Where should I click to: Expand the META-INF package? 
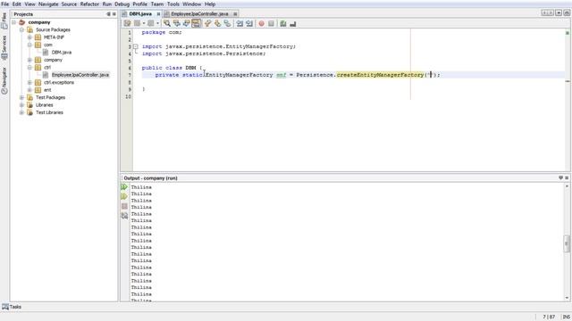[x=29, y=37]
